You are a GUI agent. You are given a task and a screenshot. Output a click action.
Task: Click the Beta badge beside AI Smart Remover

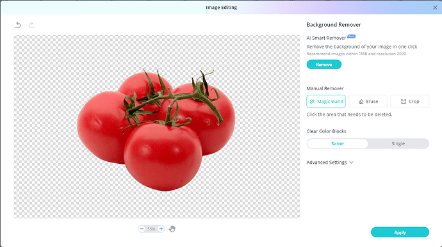point(352,36)
